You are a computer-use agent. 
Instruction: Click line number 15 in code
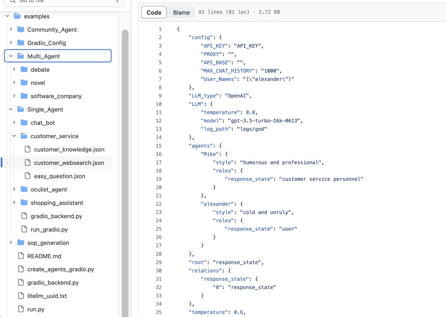tap(159, 146)
